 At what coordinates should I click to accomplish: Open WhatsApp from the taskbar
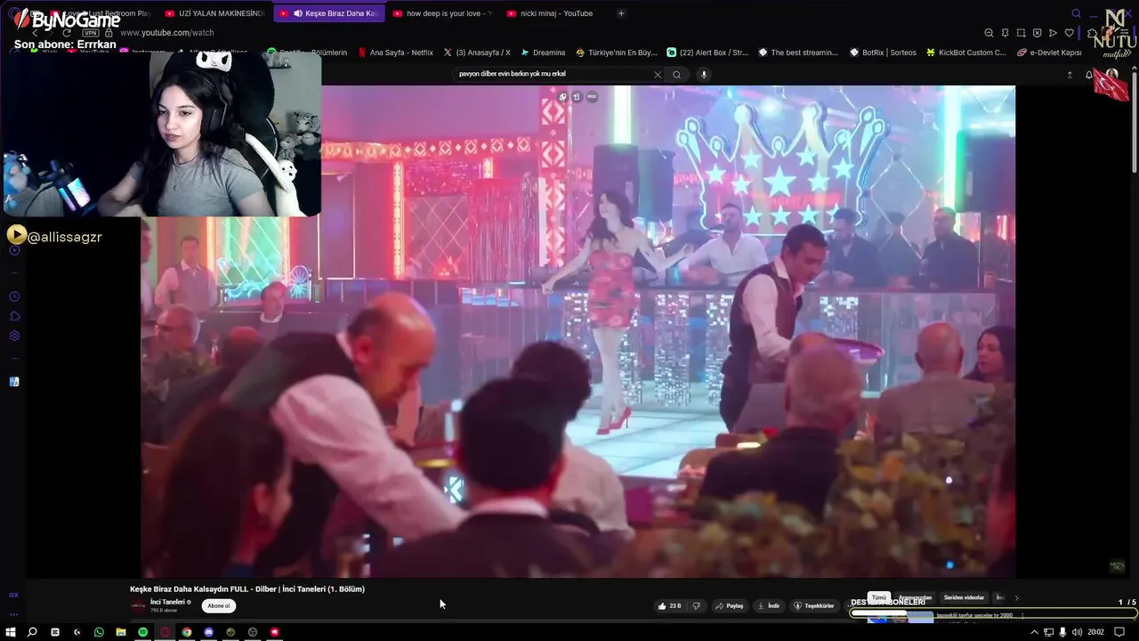coord(99,632)
